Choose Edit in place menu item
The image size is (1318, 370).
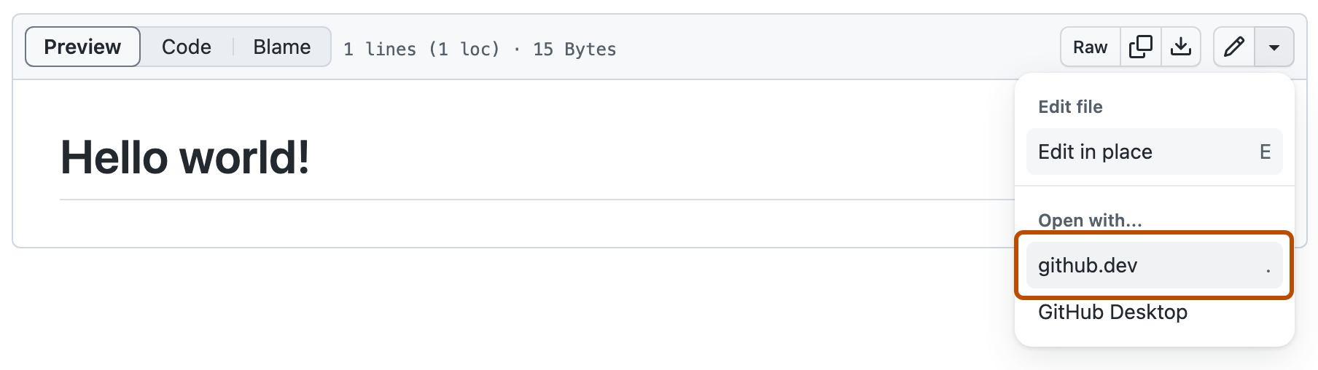click(1095, 151)
